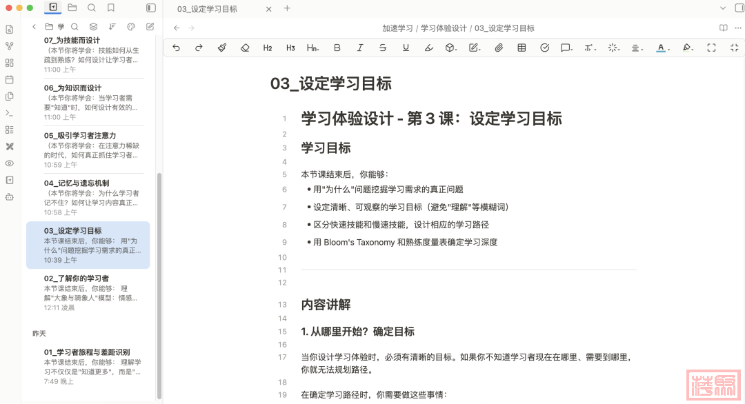This screenshot has height=404, width=745.
Task: Insert a table using the table icon
Action: (x=521, y=48)
